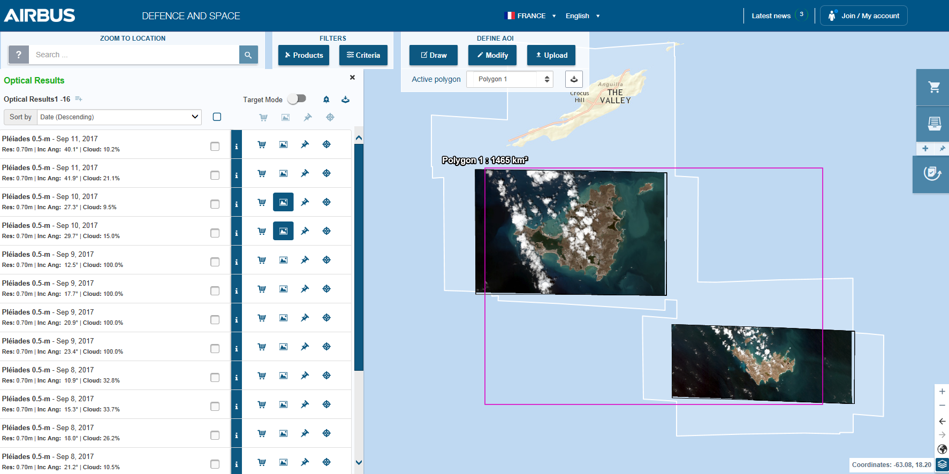Viewport: 949px width, 474px height.
Task: Click the Saint Barthélemy image preview on map
Action: click(763, 363)
